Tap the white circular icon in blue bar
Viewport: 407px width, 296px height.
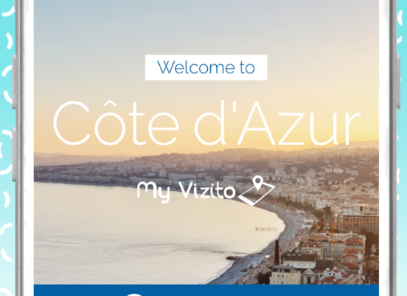pos(135,295)
